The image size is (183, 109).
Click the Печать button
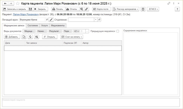click(58, 9)
